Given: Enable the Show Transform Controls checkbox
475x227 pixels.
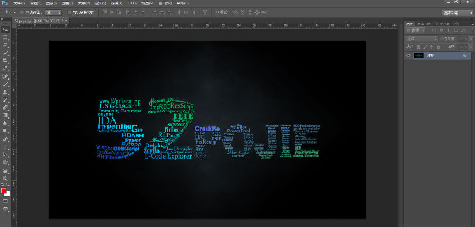Looking at the screenshot, I should 70,12.
